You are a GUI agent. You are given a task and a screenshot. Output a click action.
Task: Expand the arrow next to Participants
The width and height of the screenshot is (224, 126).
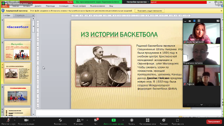click(x=87, y=120)
